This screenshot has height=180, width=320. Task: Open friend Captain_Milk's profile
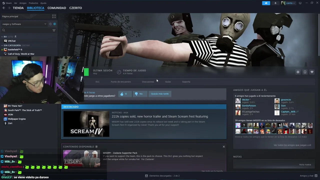288,112
